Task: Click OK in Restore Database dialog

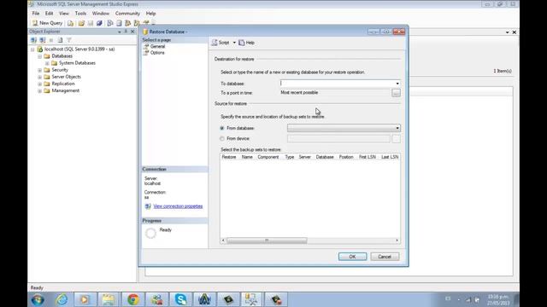Action: (352, 257)
